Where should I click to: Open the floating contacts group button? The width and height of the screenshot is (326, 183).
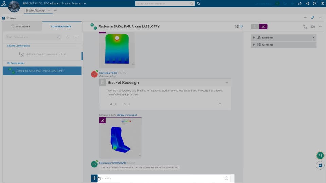[320, 165]
